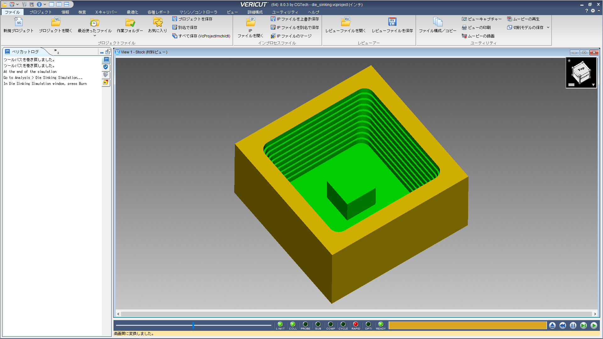Toggle the COLL collision status light
This screenshot has height=339, width=603.
(x=293, y=324)
